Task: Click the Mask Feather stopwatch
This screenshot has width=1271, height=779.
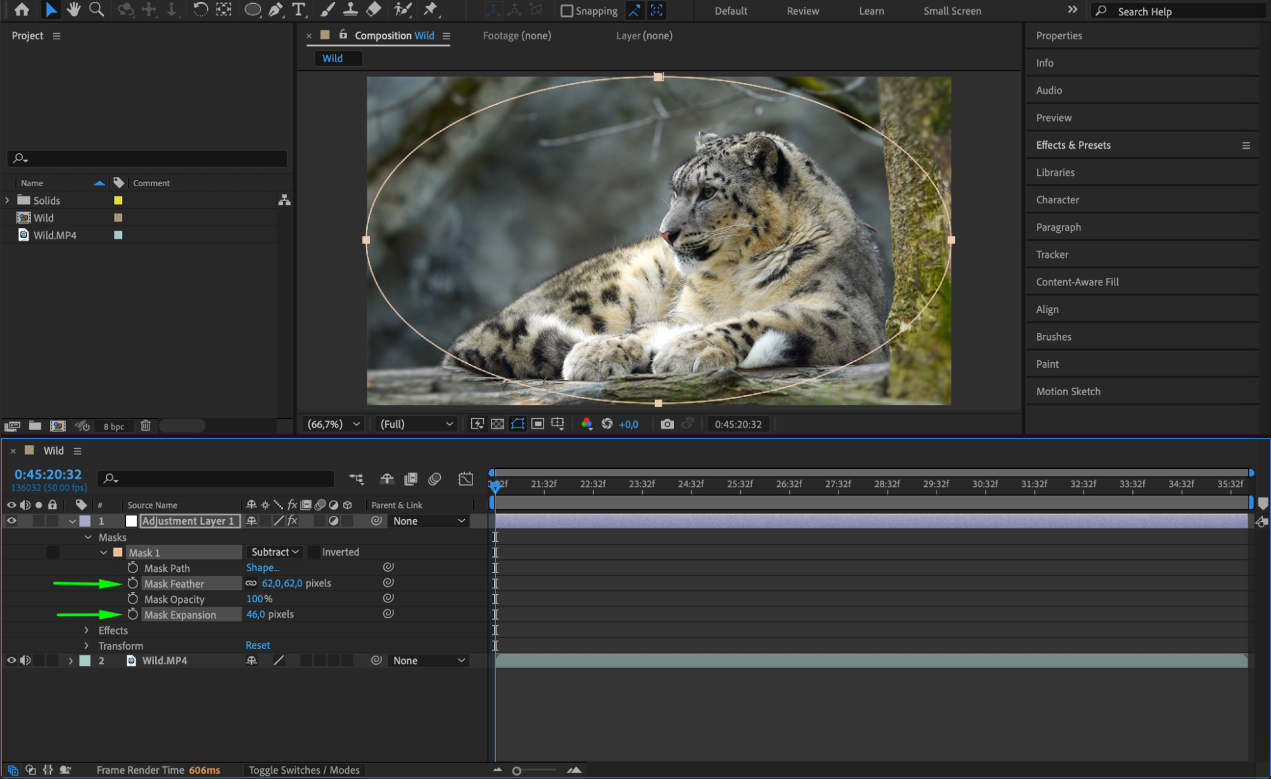Action: [x=132, y=583]
